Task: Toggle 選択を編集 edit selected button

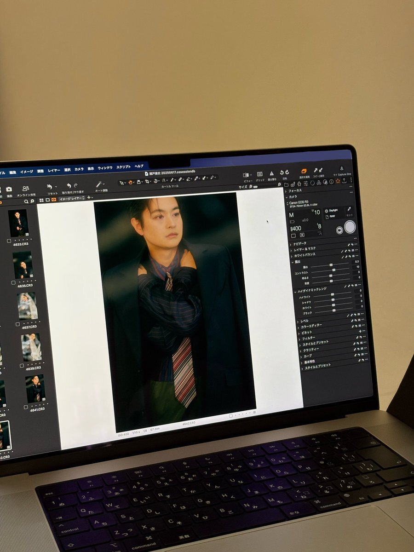Action: 304,171
